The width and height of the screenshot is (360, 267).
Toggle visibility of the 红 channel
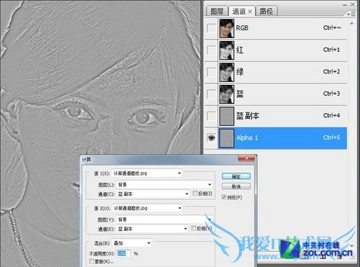click(211, 50)
